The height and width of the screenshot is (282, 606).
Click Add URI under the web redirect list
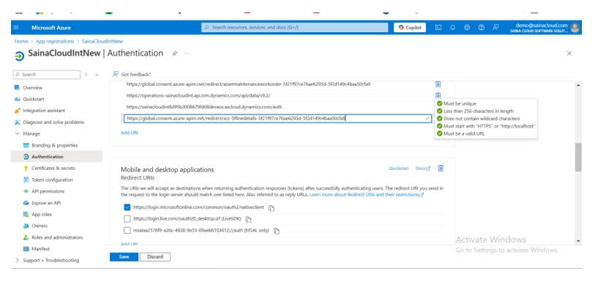click(129, 133)
